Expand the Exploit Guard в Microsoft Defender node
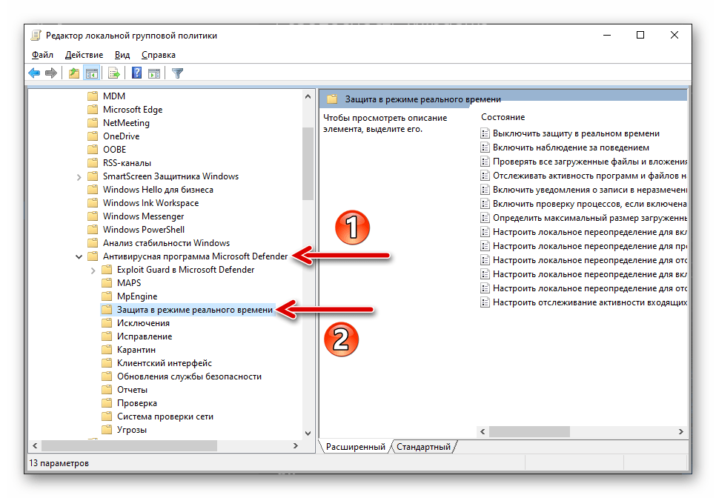The width and height of the screenshot is (716, 498). point(93,270)
